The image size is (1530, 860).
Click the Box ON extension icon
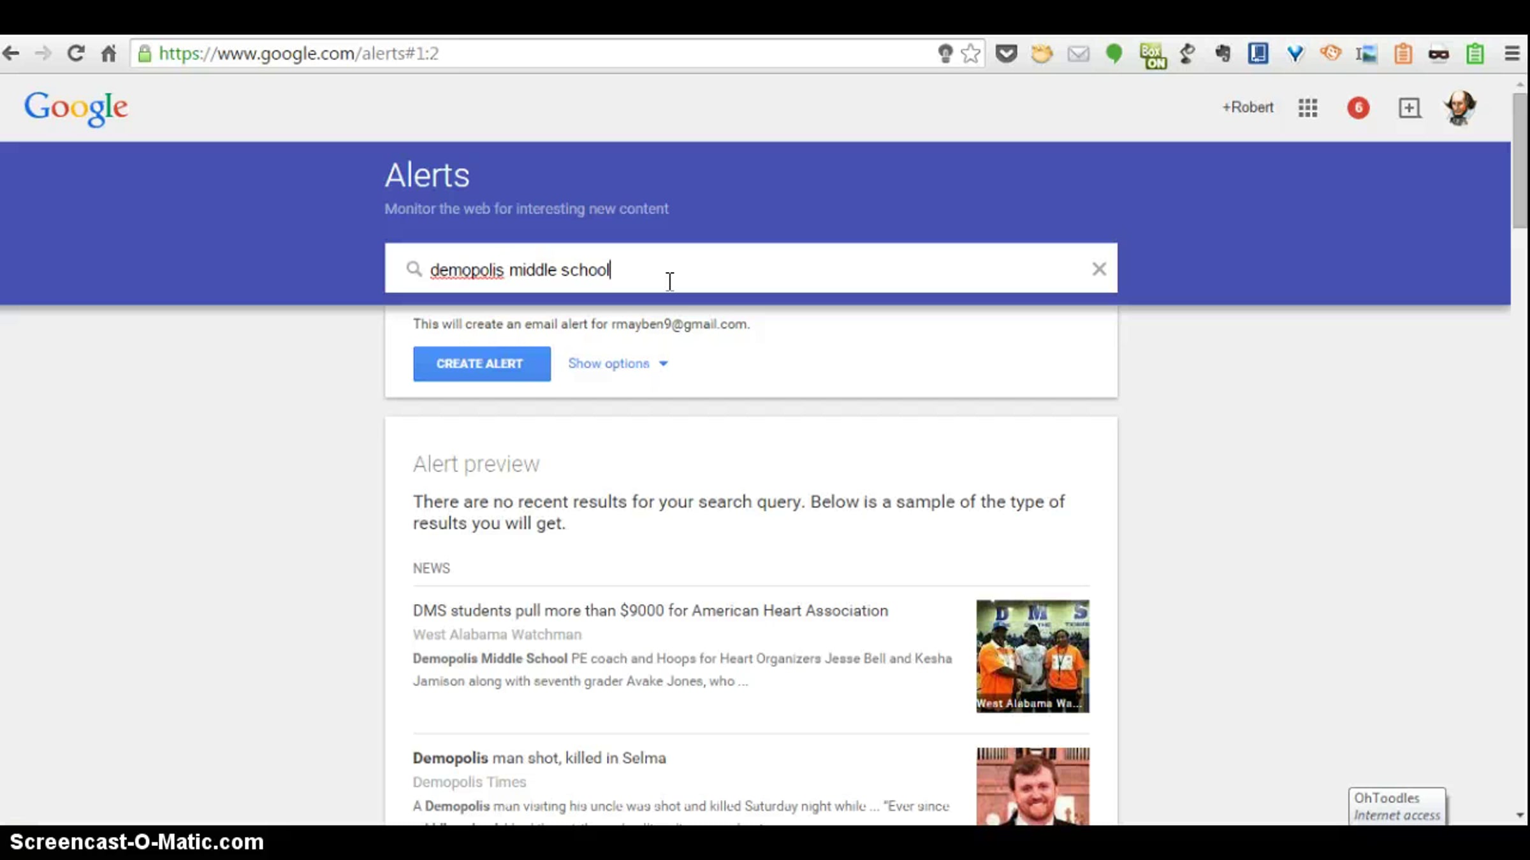[x=1152, y=55]
